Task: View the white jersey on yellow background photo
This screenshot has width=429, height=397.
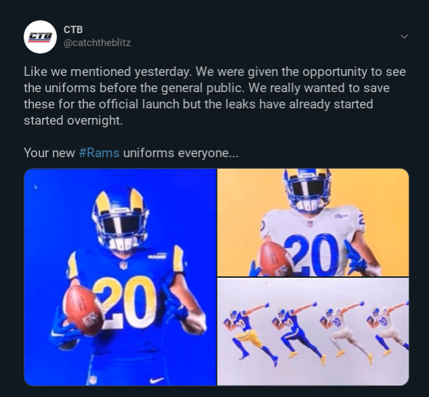Action: (x=313, y=223)
